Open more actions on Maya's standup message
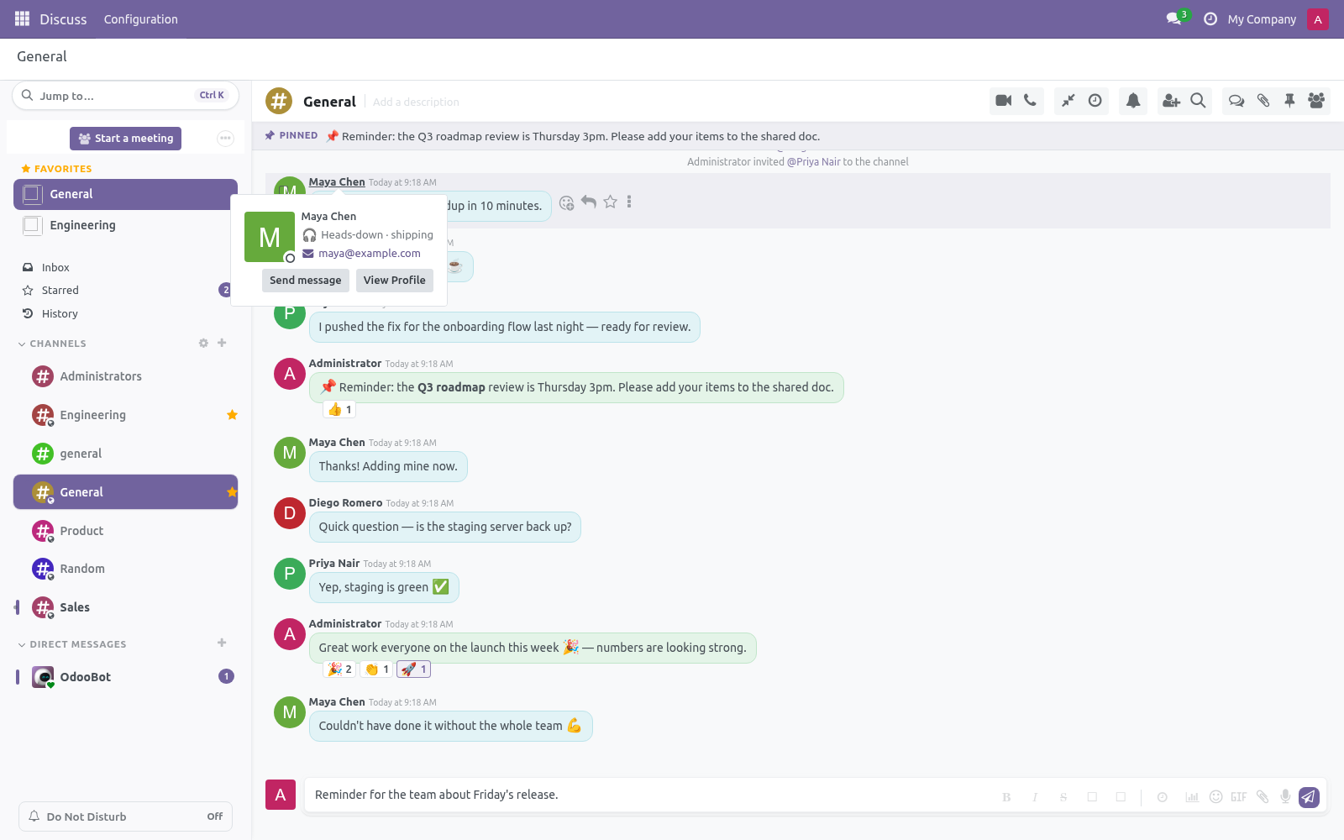Screen dimensions: 1344x840 tap(629, 202)
